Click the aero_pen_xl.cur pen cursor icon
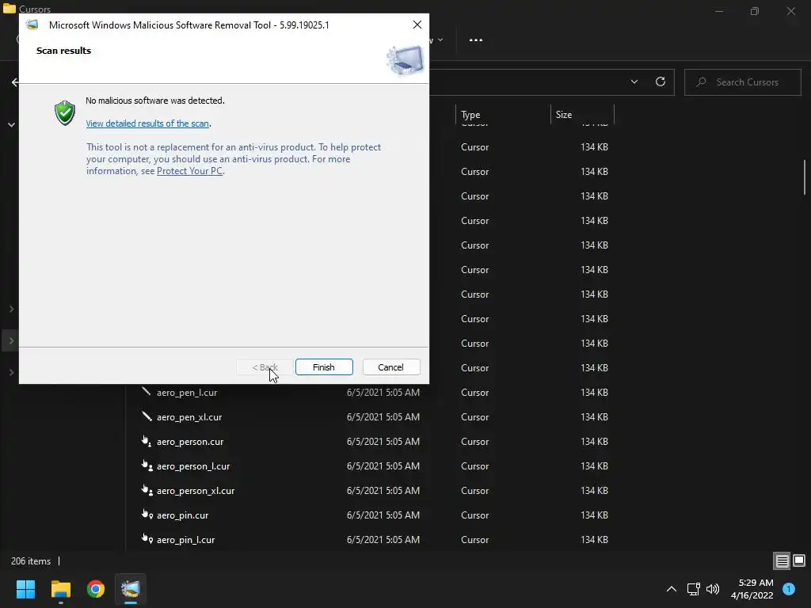The height and width of the screenshot is (608, 811). [147, 416]
